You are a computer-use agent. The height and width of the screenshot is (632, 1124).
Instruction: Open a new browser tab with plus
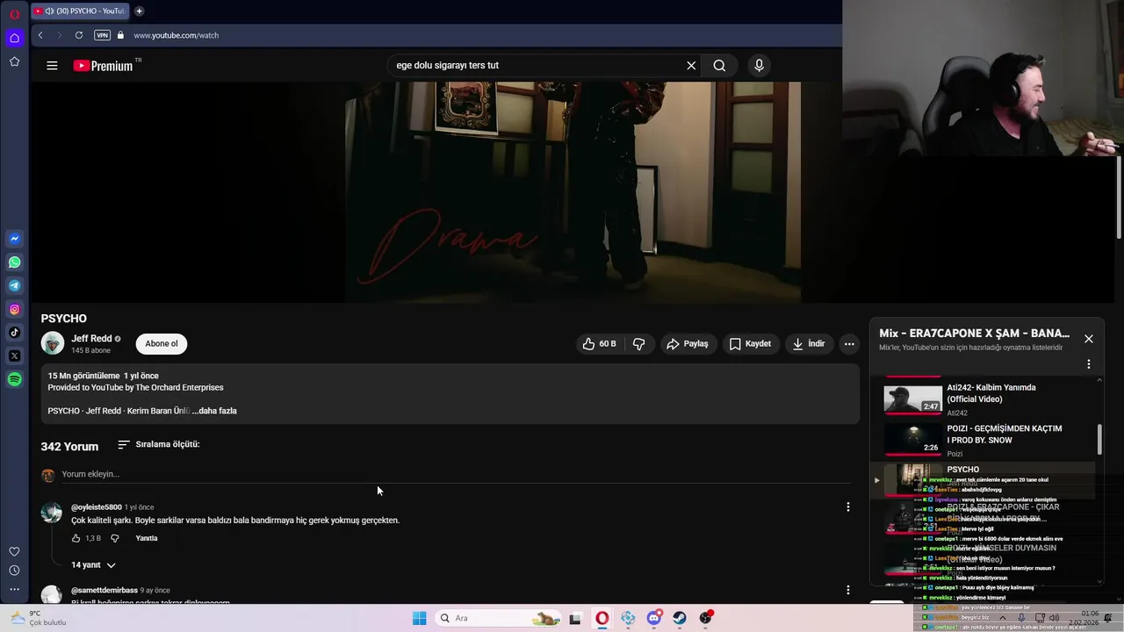(139, 11)
